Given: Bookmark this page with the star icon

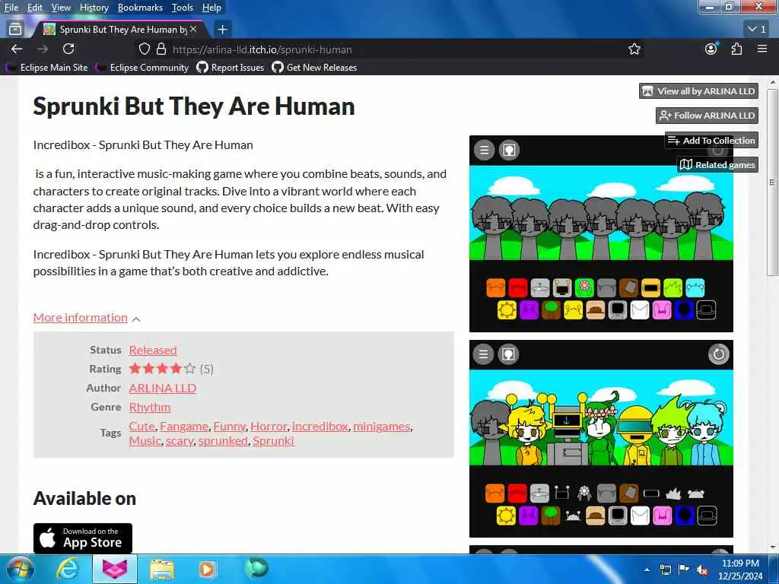Looking at the screenshot, I should (x=634, y=49).
